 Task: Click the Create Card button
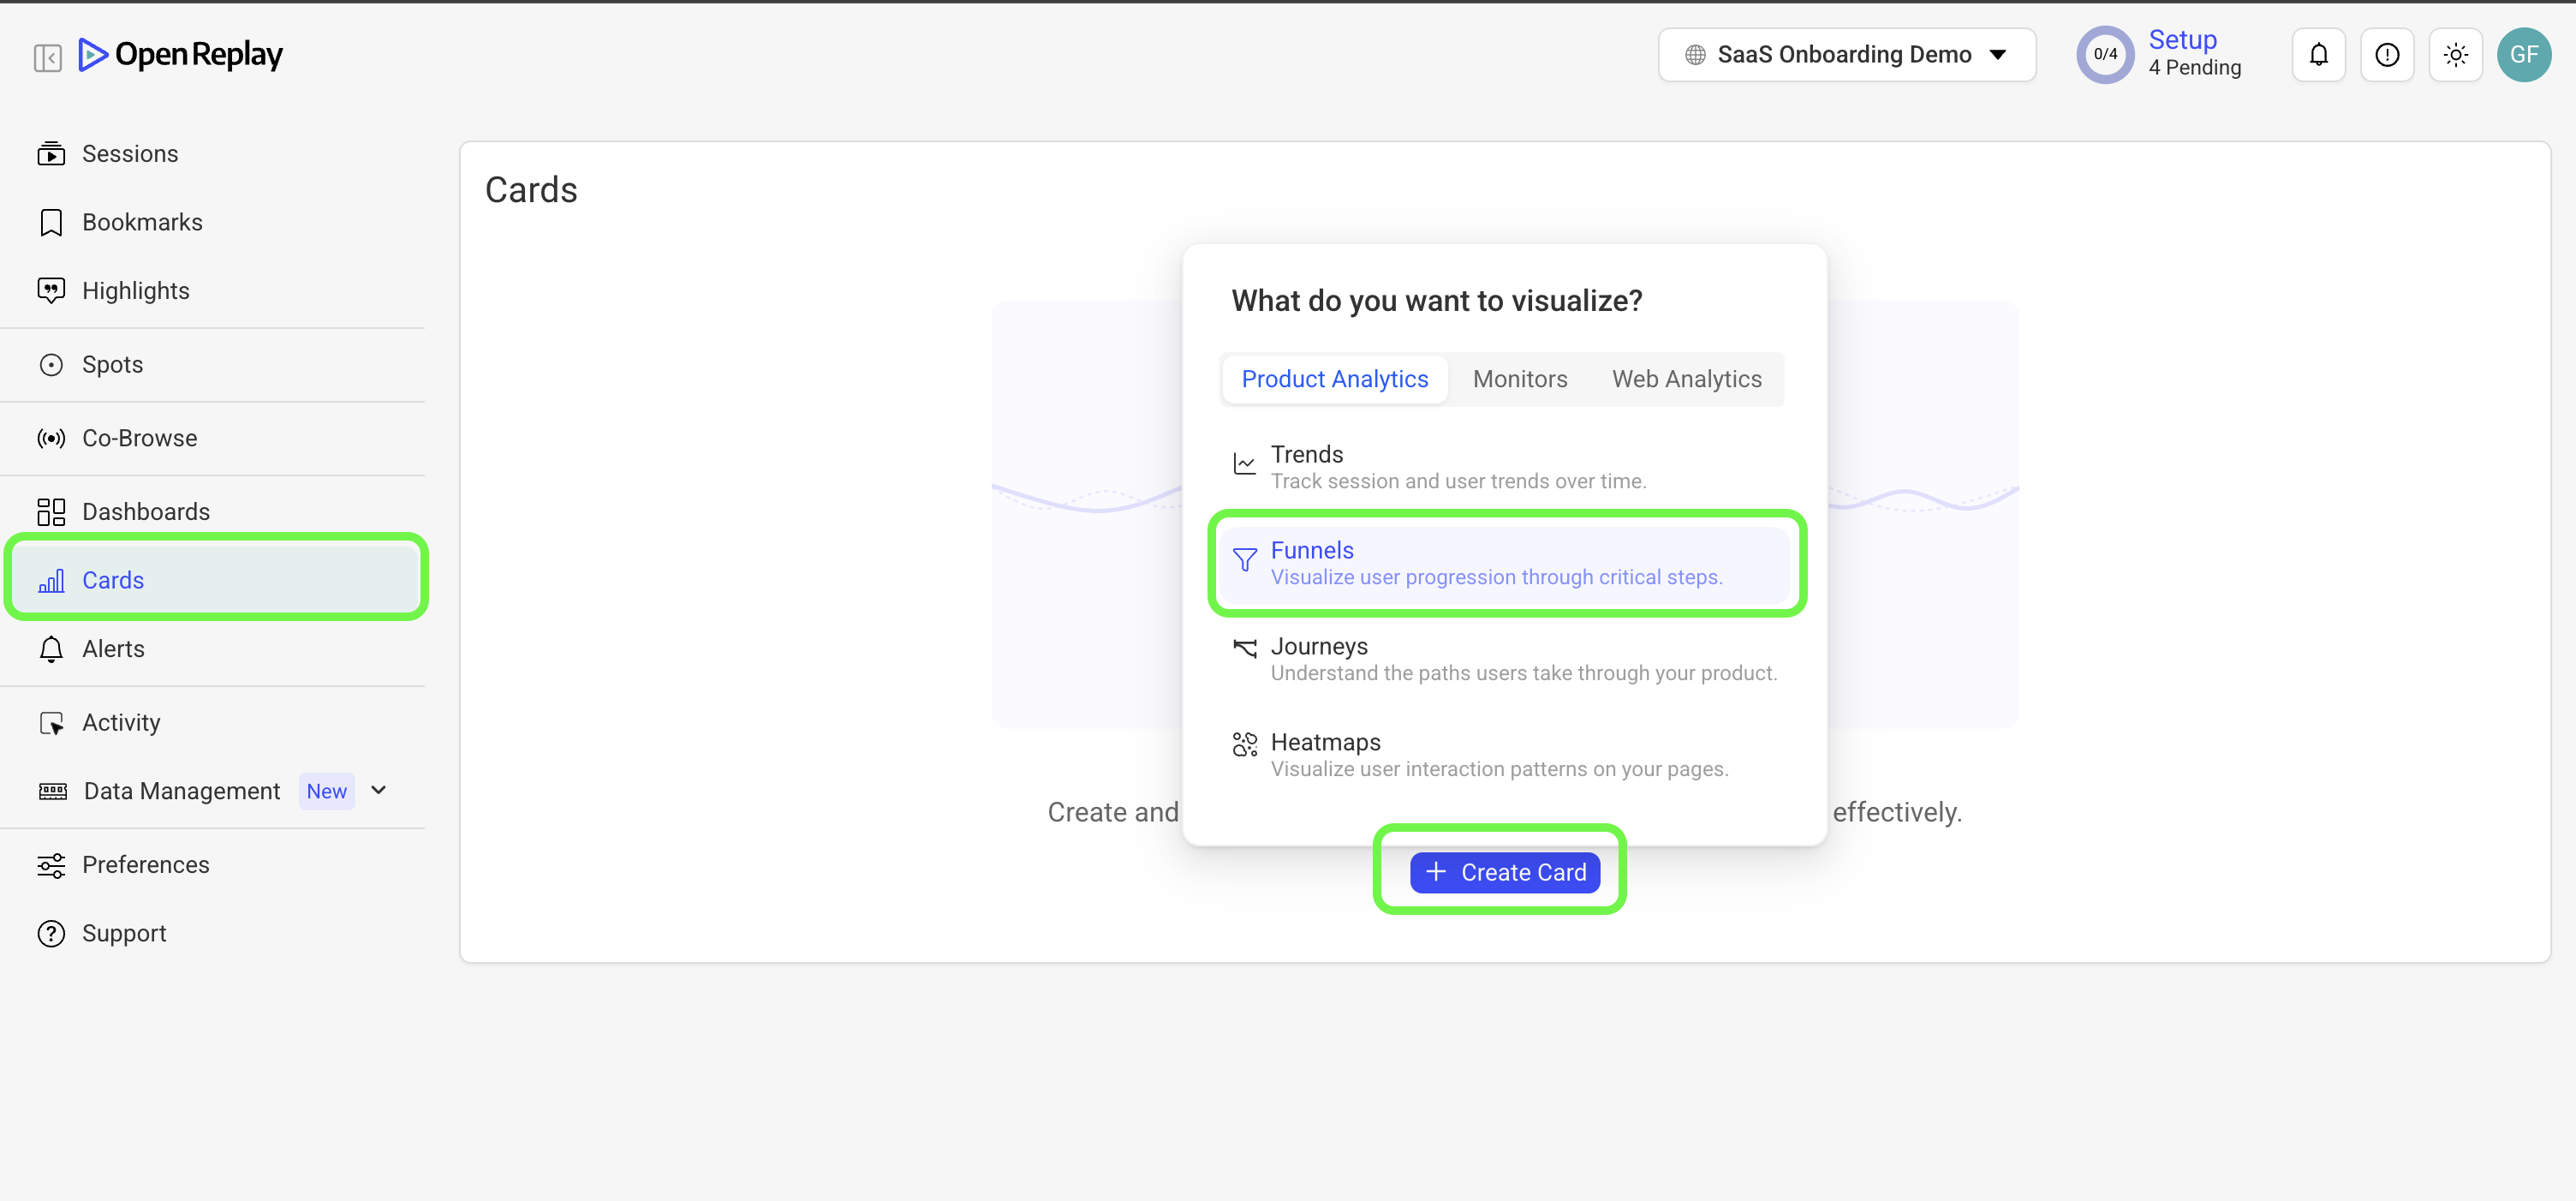(1504, 872)
